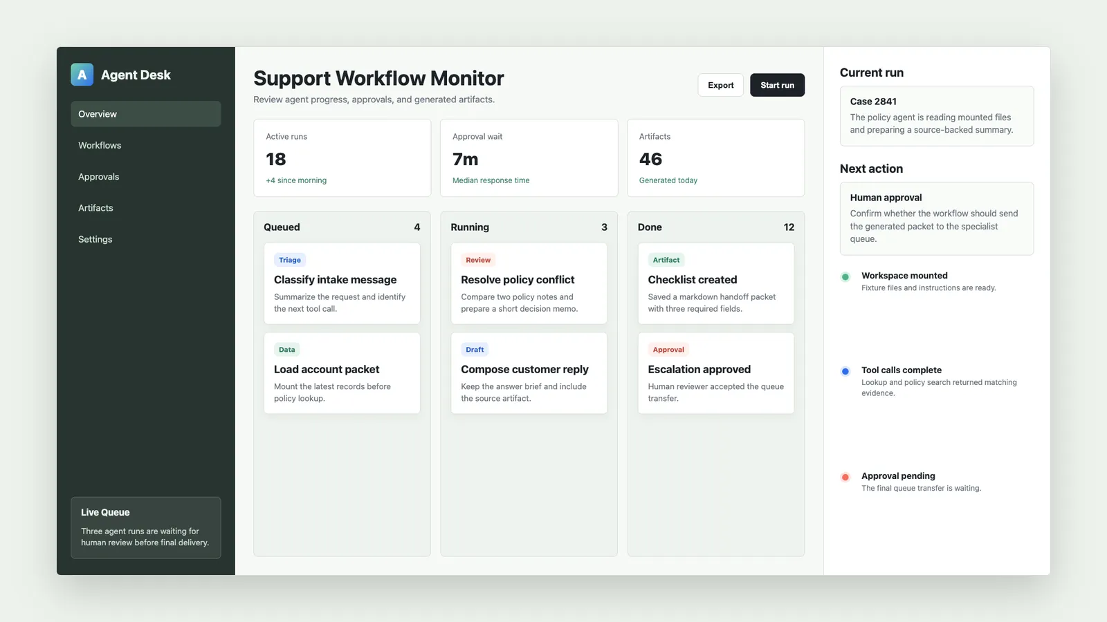Select Artifacts in the sidebar

pos(146,208)
